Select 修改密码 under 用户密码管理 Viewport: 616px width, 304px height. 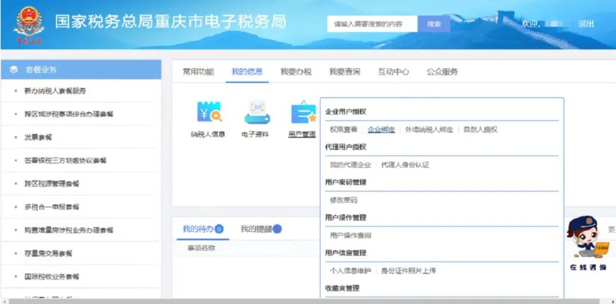343,200
